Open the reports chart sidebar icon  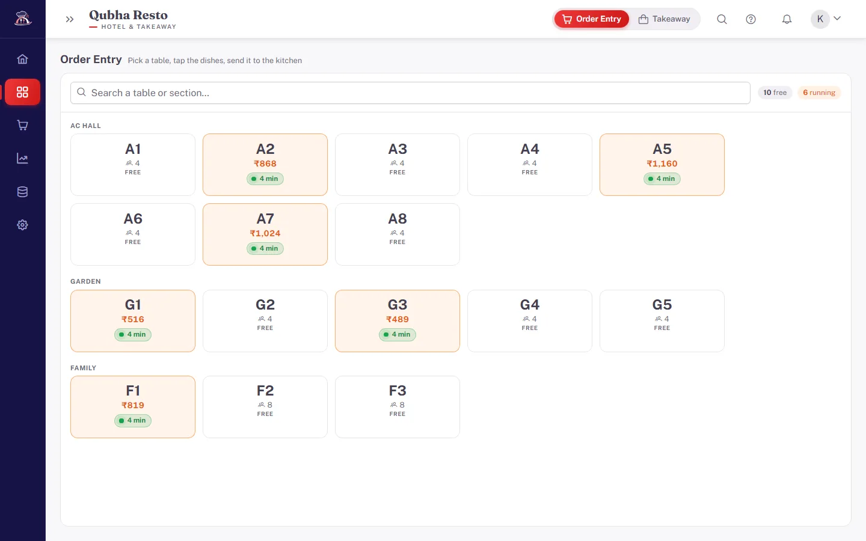(22, 159)
